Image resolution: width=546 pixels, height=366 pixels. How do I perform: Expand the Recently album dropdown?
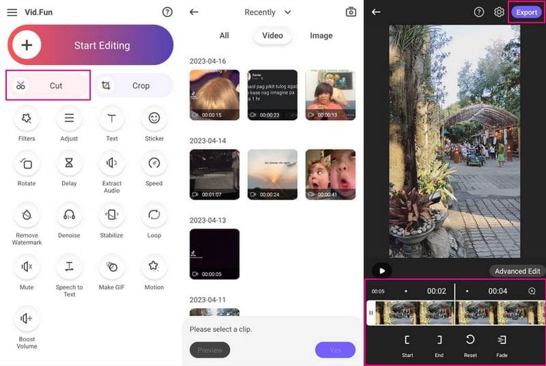[x=268, y=12]
